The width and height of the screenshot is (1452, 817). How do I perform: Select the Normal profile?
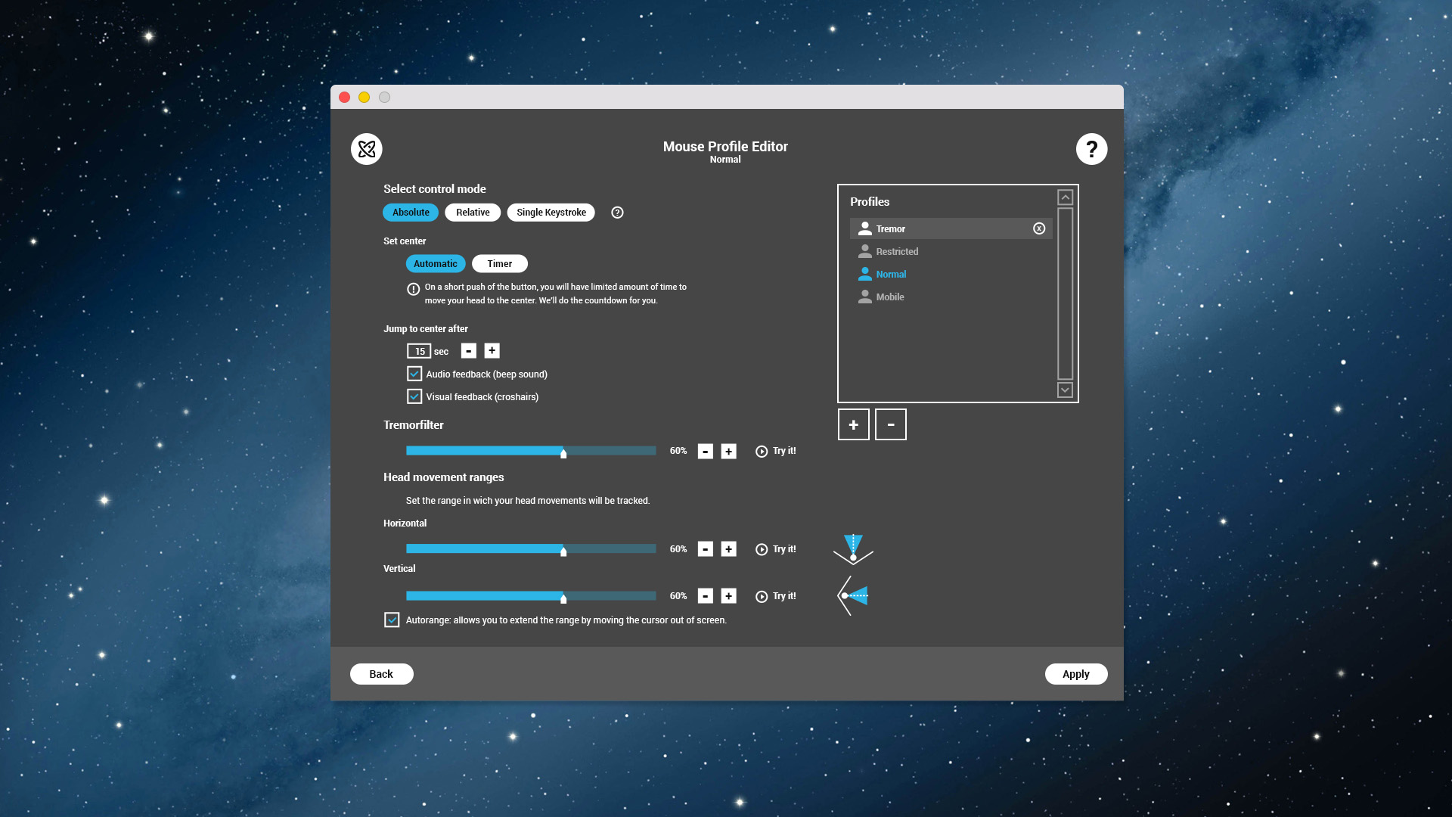click(x=891, y=273)
